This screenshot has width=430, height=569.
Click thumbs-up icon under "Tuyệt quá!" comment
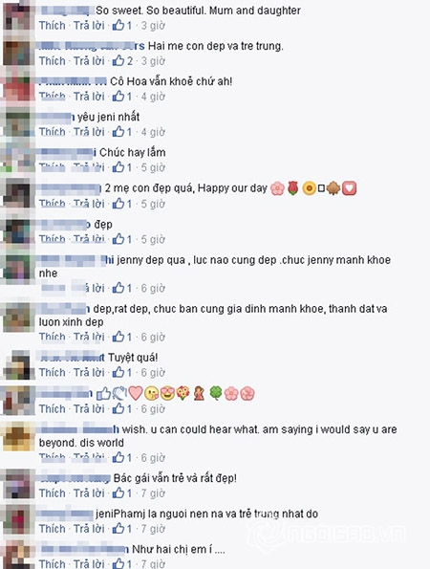click(x=118, y=372)
